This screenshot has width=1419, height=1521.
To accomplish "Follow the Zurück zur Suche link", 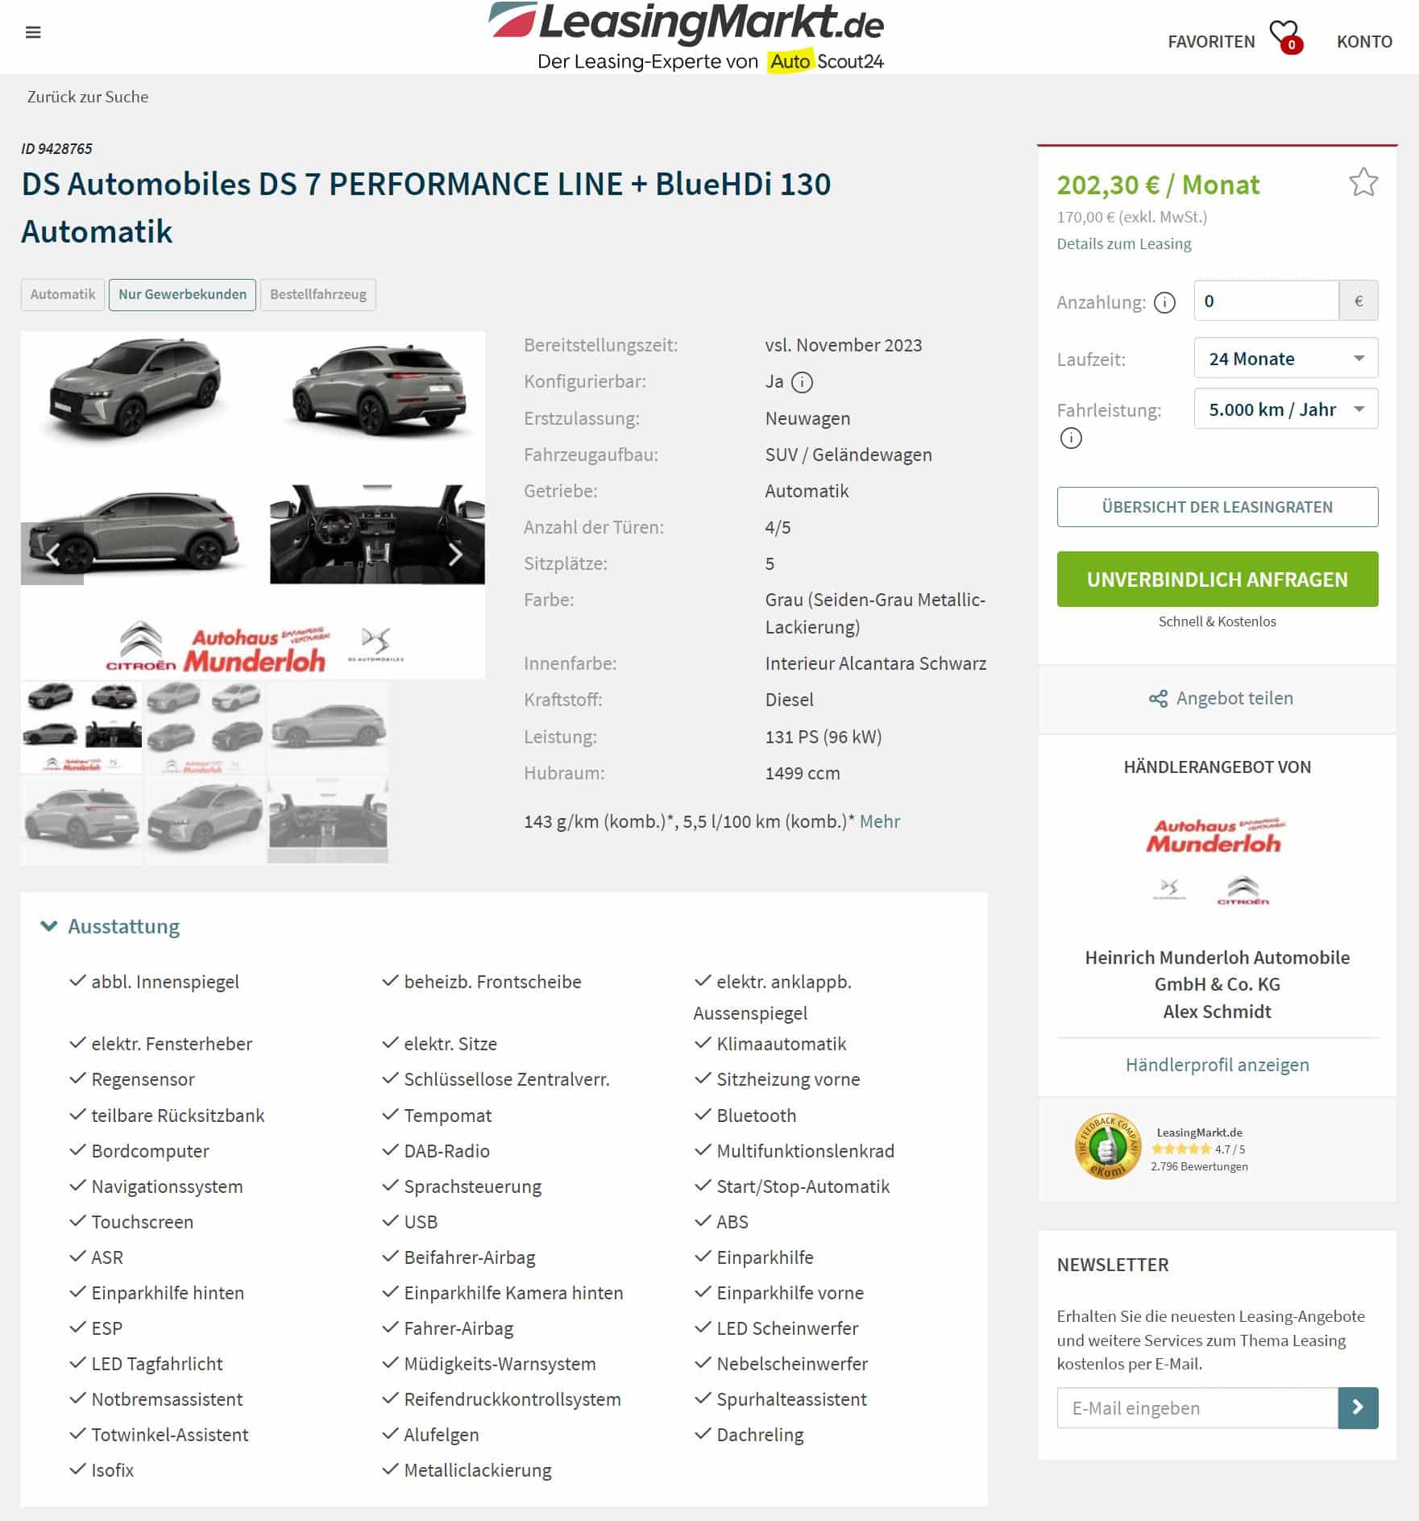I will (x=88, y=97).
